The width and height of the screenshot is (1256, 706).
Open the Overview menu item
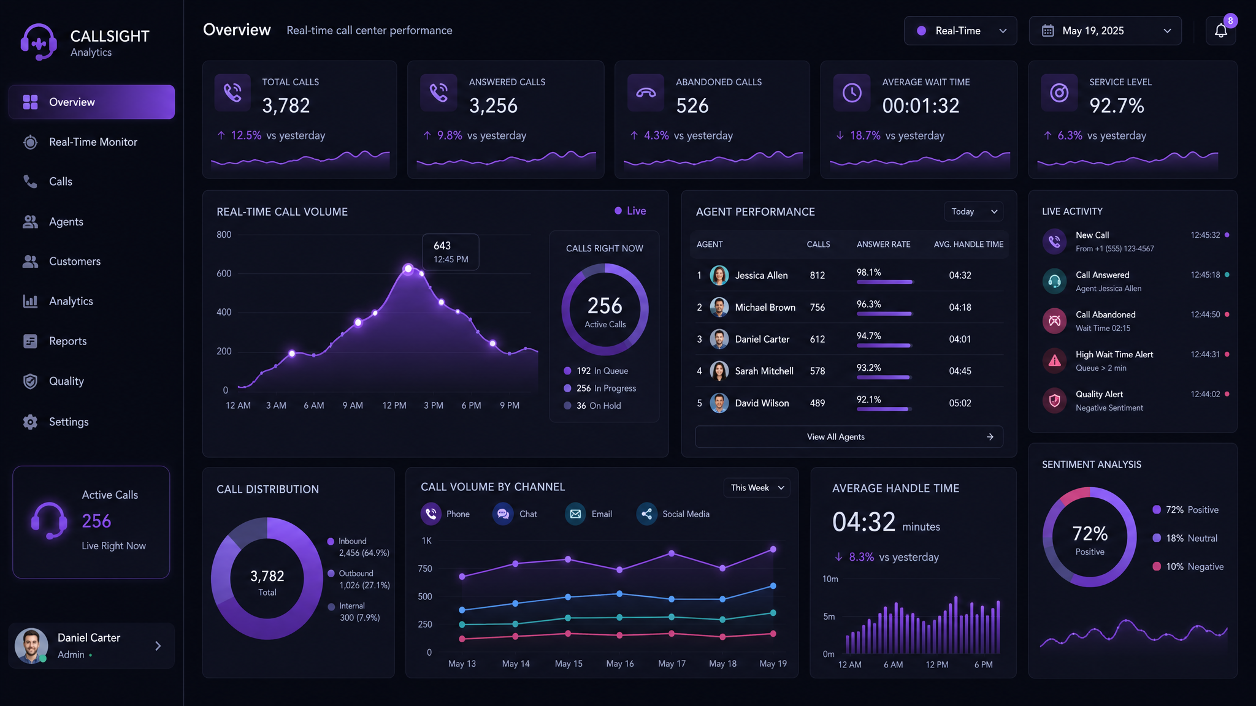coord(91,102)
